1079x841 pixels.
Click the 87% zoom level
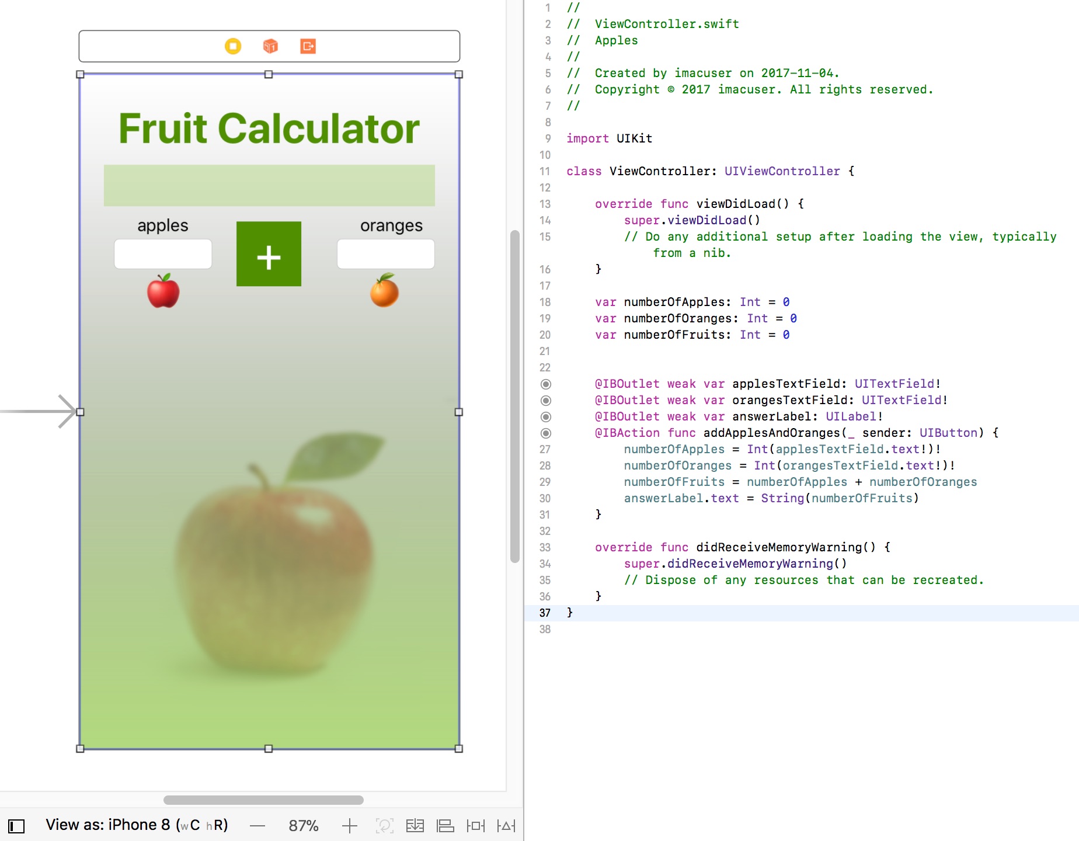[x=303, y=826]
